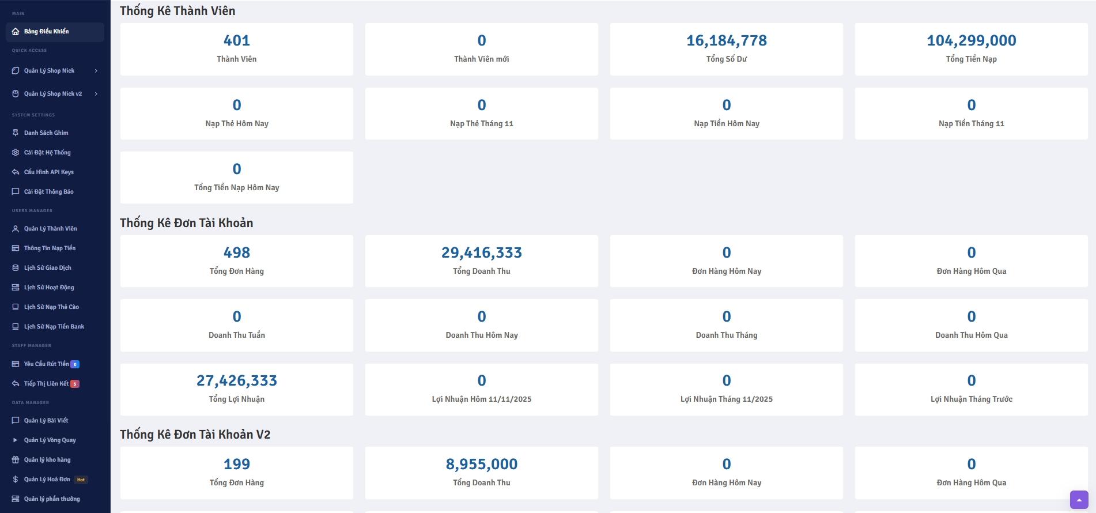
Task: Click the dollar icon for Quản Lý Hoá Đơn
Action: click(16, 480)
